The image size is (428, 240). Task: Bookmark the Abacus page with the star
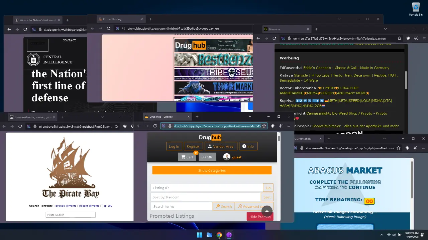point(399,148)
